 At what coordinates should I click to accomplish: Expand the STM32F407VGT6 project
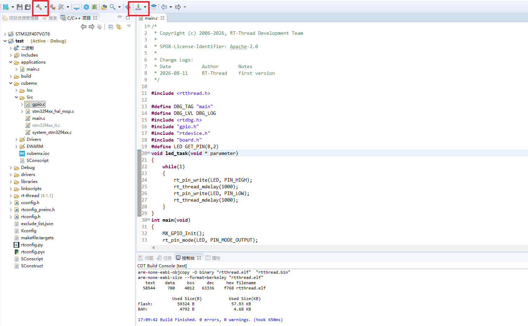5,34
